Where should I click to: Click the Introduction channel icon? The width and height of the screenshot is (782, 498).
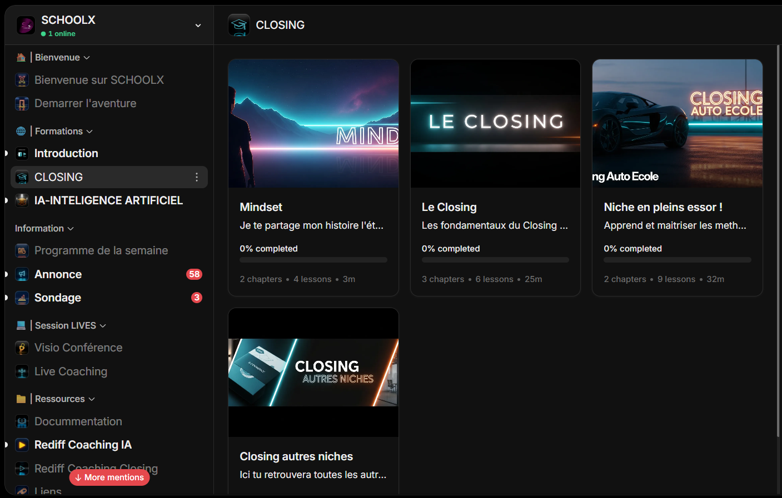pyautogui.click(x=22, y=154)
